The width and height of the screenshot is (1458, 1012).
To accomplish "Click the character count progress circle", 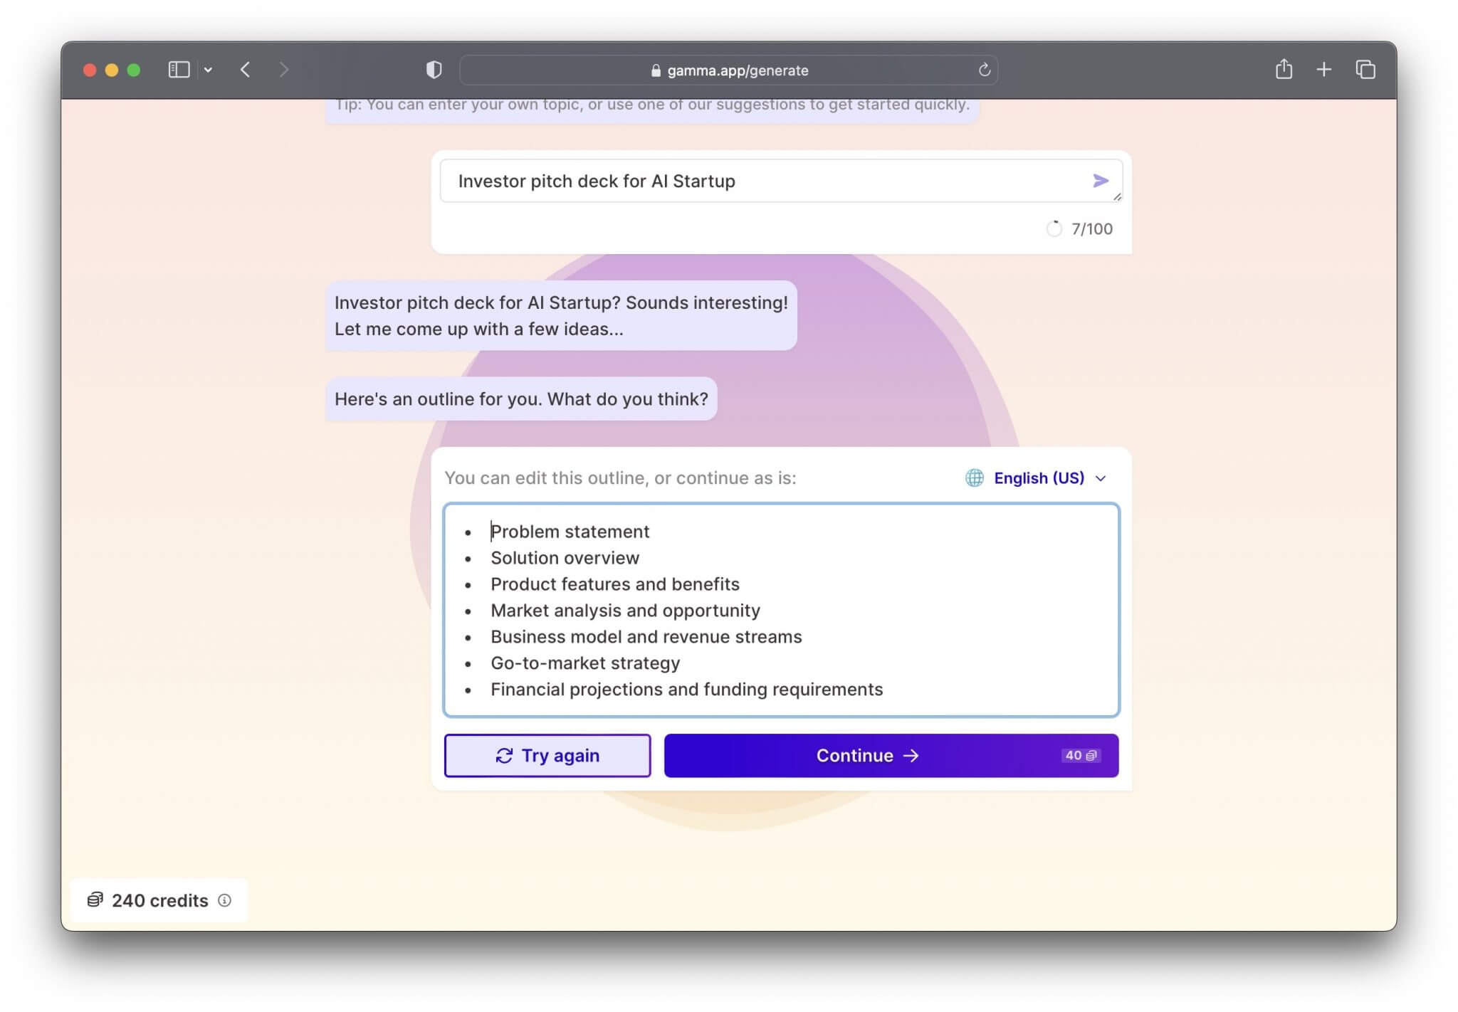I will [1054, 229].
